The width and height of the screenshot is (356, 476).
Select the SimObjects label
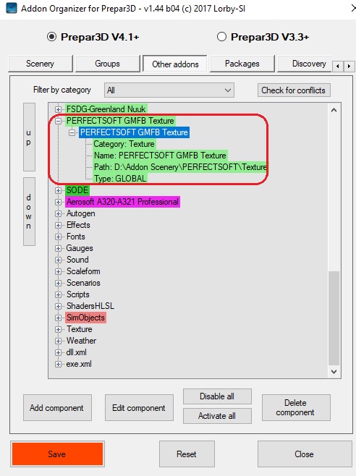click(x=85, y=318)
